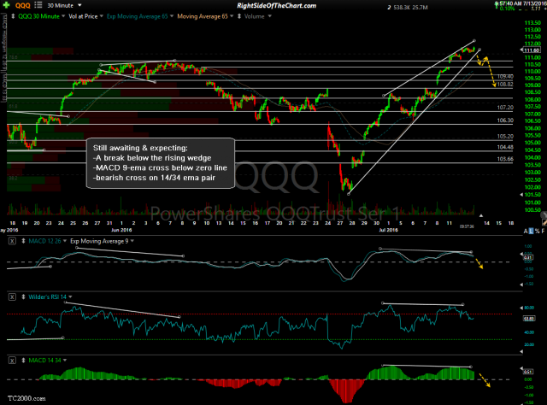This screenshot has height=405, width=547.
Task: Click the 105.20 support level label
Action: point(505,137)
